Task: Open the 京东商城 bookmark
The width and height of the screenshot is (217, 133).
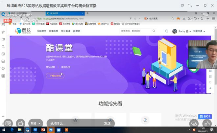Action: coord(64,24)
